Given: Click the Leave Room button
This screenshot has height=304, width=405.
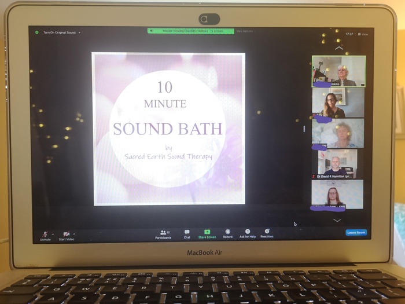Looking at the screenshot, I should (356, 233).
